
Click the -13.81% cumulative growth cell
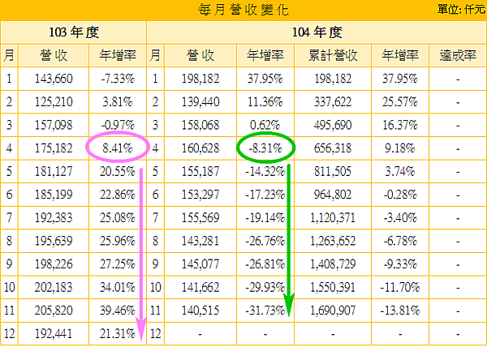point(399,311)
